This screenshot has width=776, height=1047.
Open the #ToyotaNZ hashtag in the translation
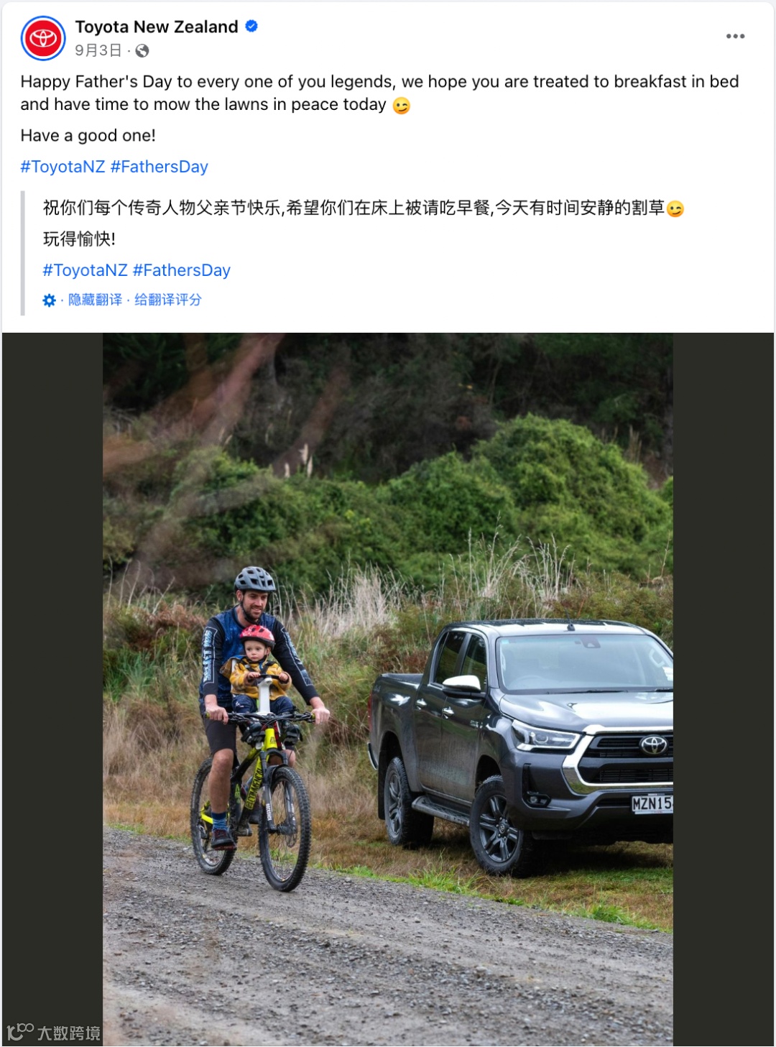pyautogui.click(x=85, y=270)
